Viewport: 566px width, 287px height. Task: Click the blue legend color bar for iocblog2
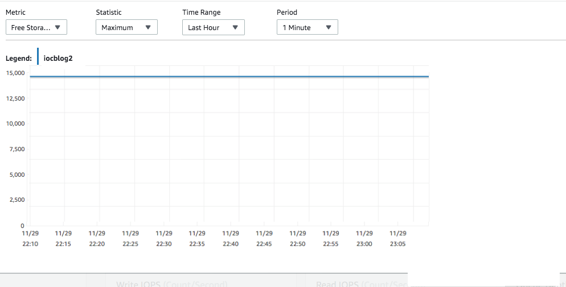tap(38, 57)
